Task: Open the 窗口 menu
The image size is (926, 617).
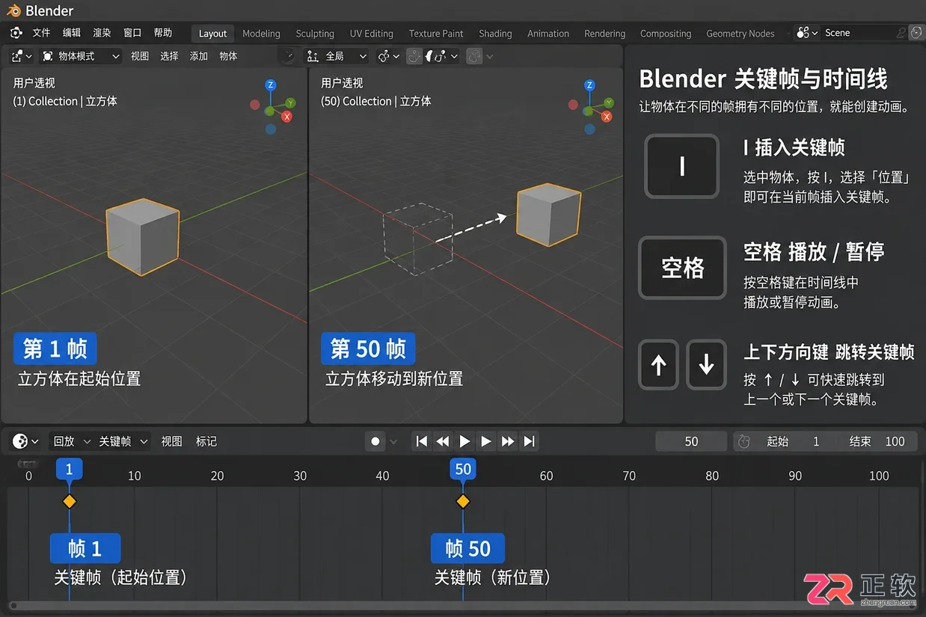Action: click(132, 33)
